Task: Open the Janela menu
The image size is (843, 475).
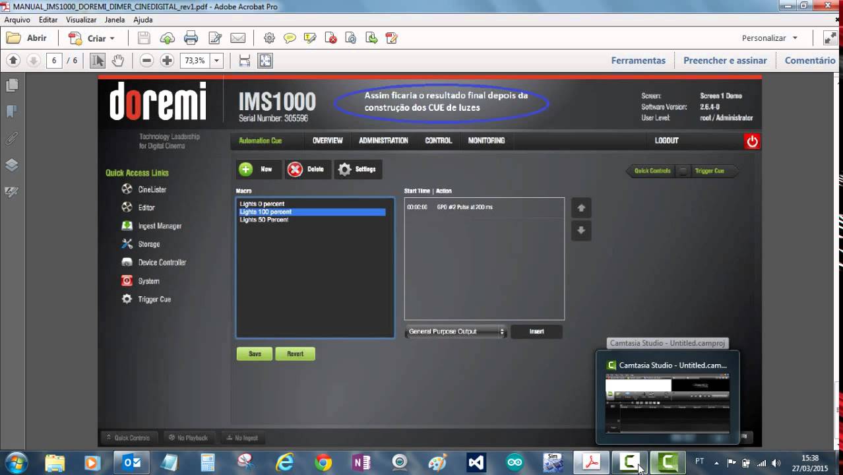Action: coord(115,20)
